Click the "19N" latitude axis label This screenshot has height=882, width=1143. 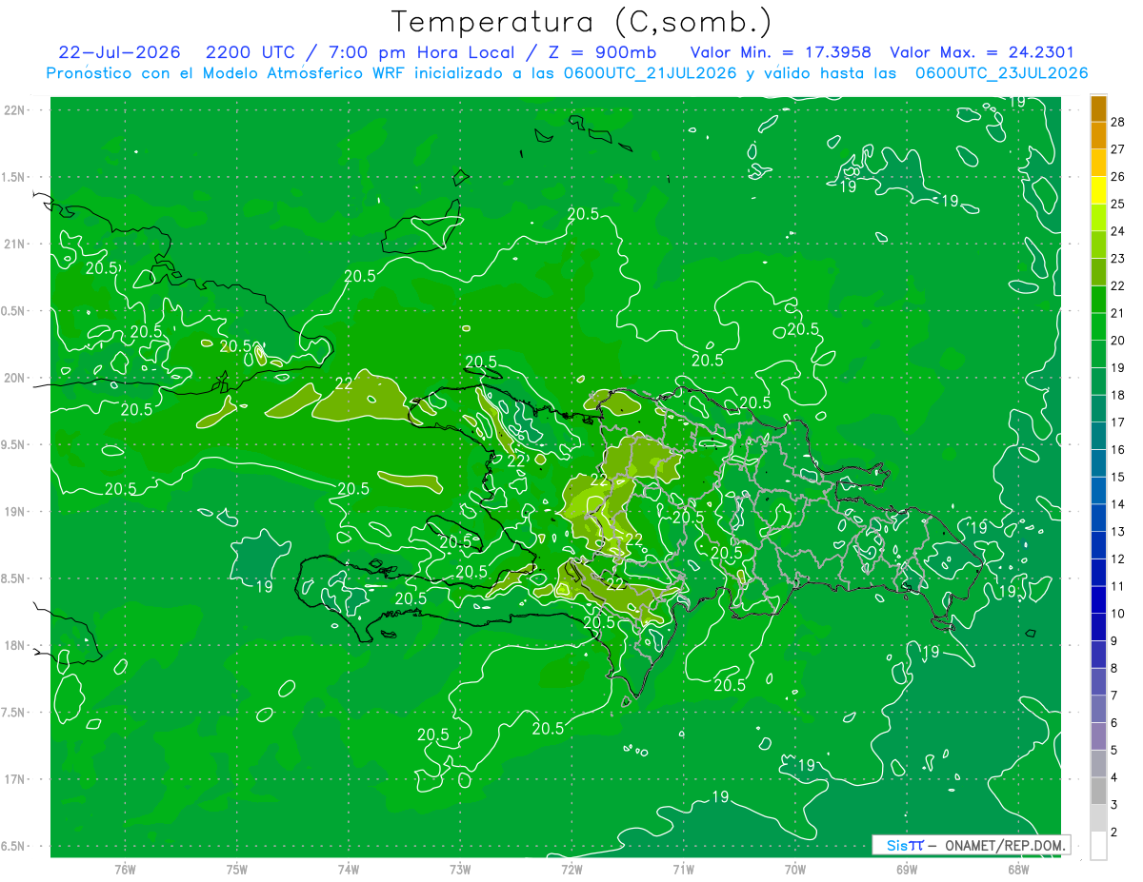(15, 512)
